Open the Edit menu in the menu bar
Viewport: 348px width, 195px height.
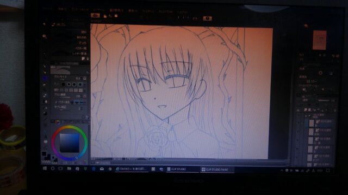point(62,9)
